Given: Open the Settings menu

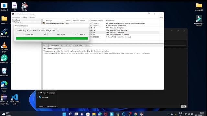Looking at the screenshot, I should coord(32,17).
